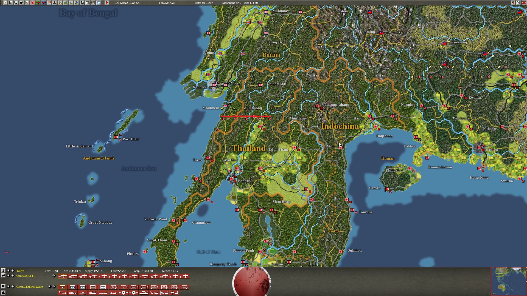This screenshot has width=527, height=296.
Task: Select the DB dive bomber unit button
Action: pos(83,276)
